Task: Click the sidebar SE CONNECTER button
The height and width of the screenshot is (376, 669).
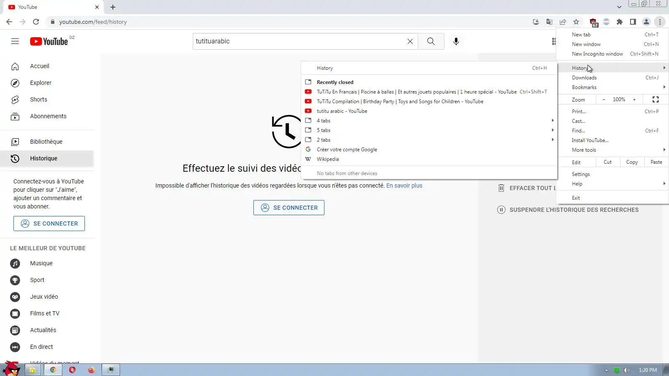Action: [49, 224]
